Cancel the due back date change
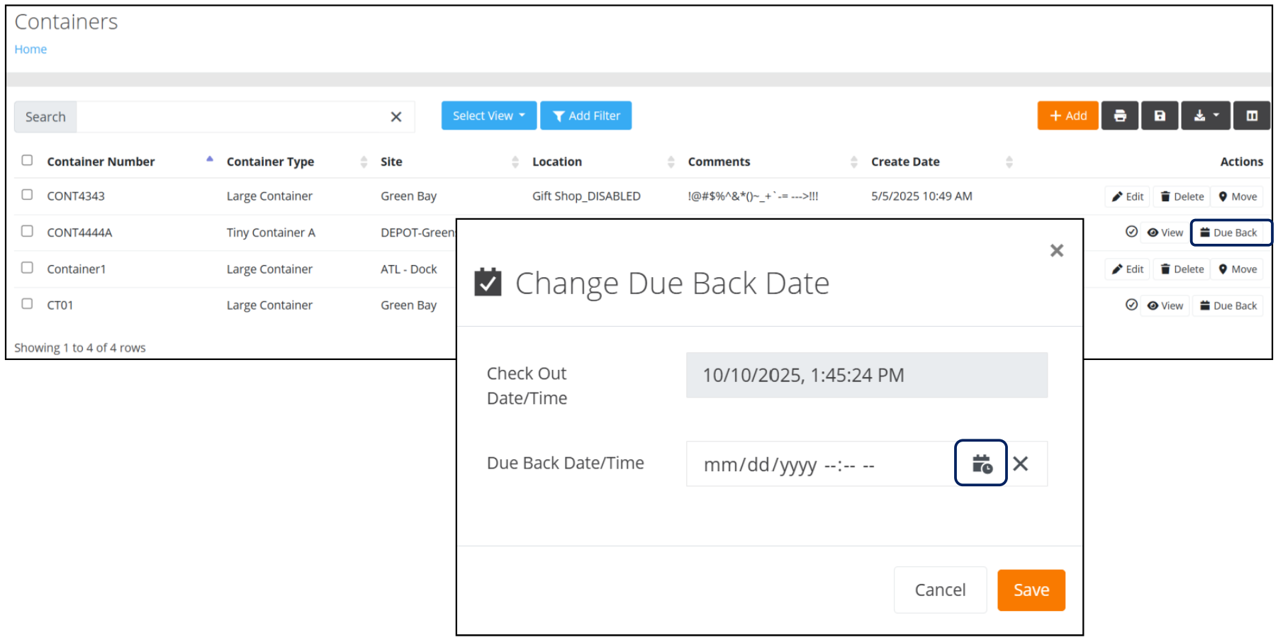The height and width of the screenshot is (640, 1278). (940, 590)
